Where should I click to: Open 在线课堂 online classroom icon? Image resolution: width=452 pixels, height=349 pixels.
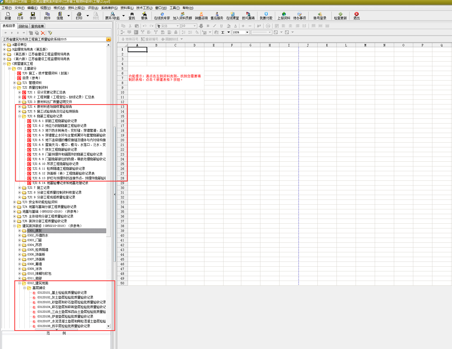click(233, 16)
